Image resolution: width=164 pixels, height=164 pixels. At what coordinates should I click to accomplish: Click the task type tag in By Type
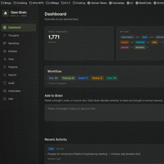coord(145,37)
